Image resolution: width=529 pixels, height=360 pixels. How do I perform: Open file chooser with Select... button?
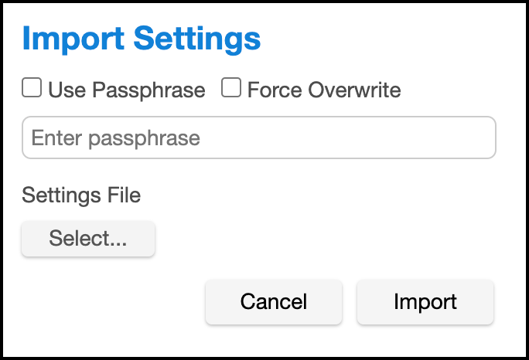88,239
